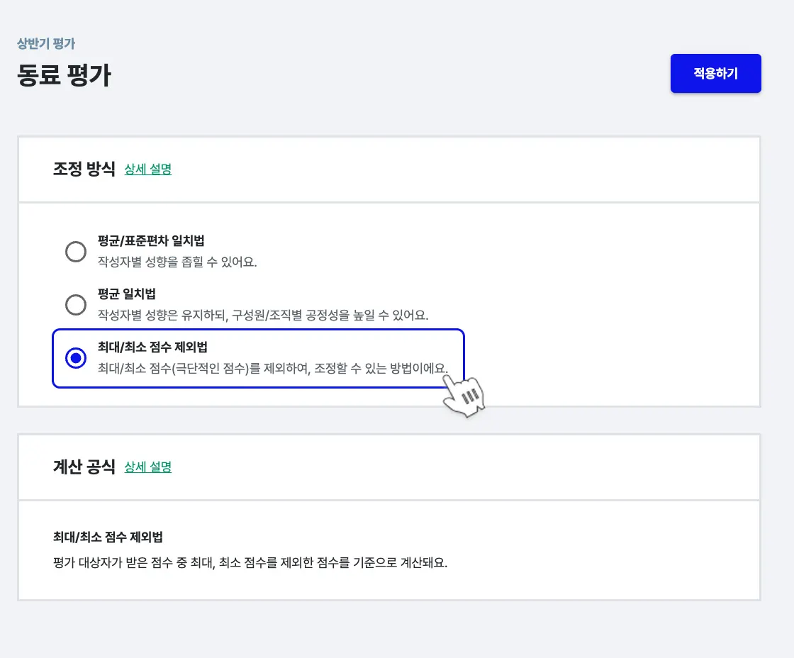Viewport: 794px width, 658px height.
Task: Click 최대/최소 점수 제외법 title under 계산 공식
Action: 113,537
